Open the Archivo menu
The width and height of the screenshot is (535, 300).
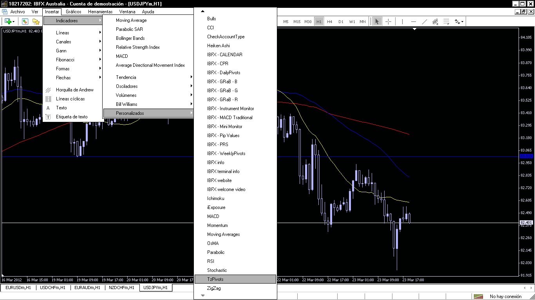[x=18, y=12]
